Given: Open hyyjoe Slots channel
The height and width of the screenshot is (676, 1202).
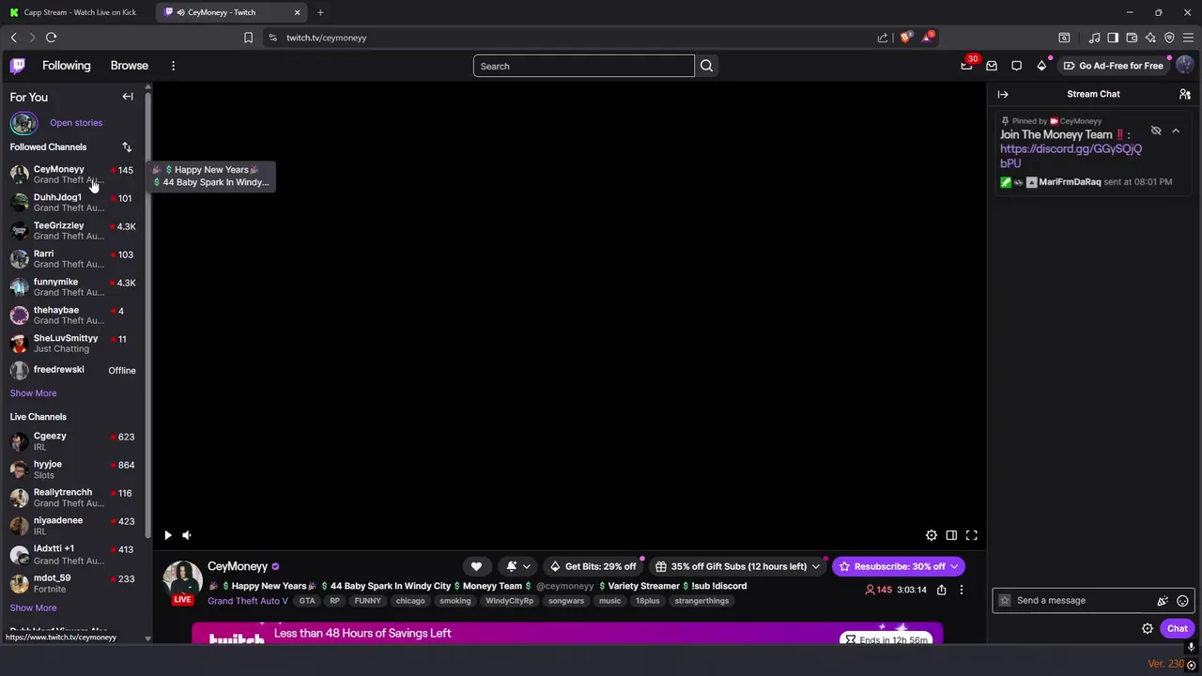Looking at the screenshot, I should click(x=73, y=469).
